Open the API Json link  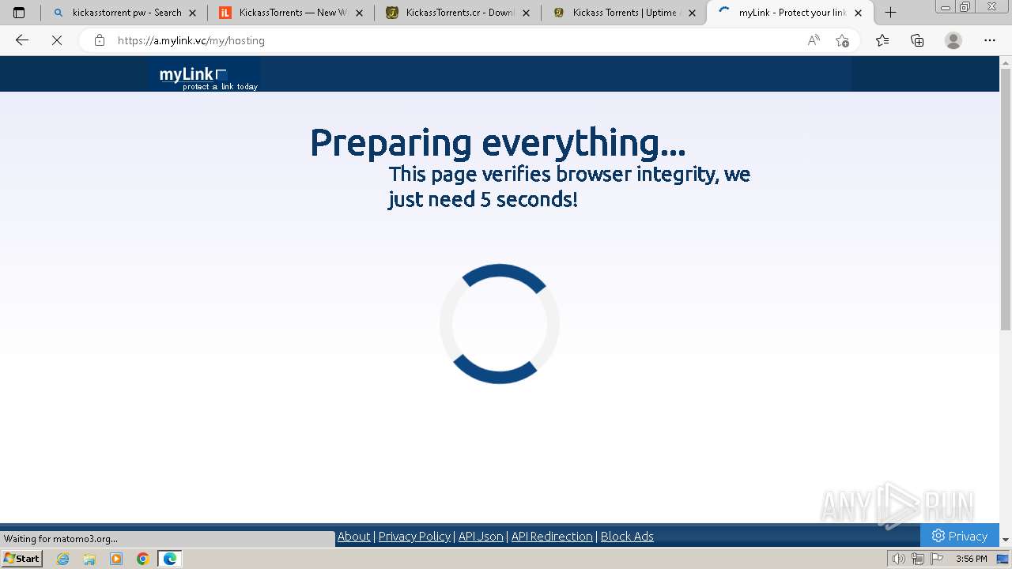coord(481,537)
